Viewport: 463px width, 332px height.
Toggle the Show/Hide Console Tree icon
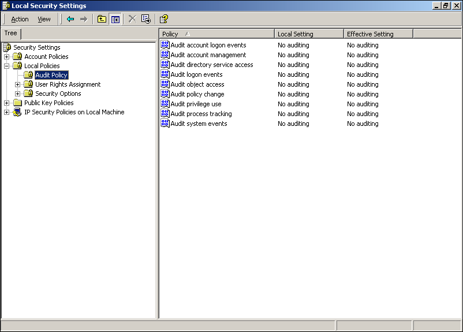[115, 19]
